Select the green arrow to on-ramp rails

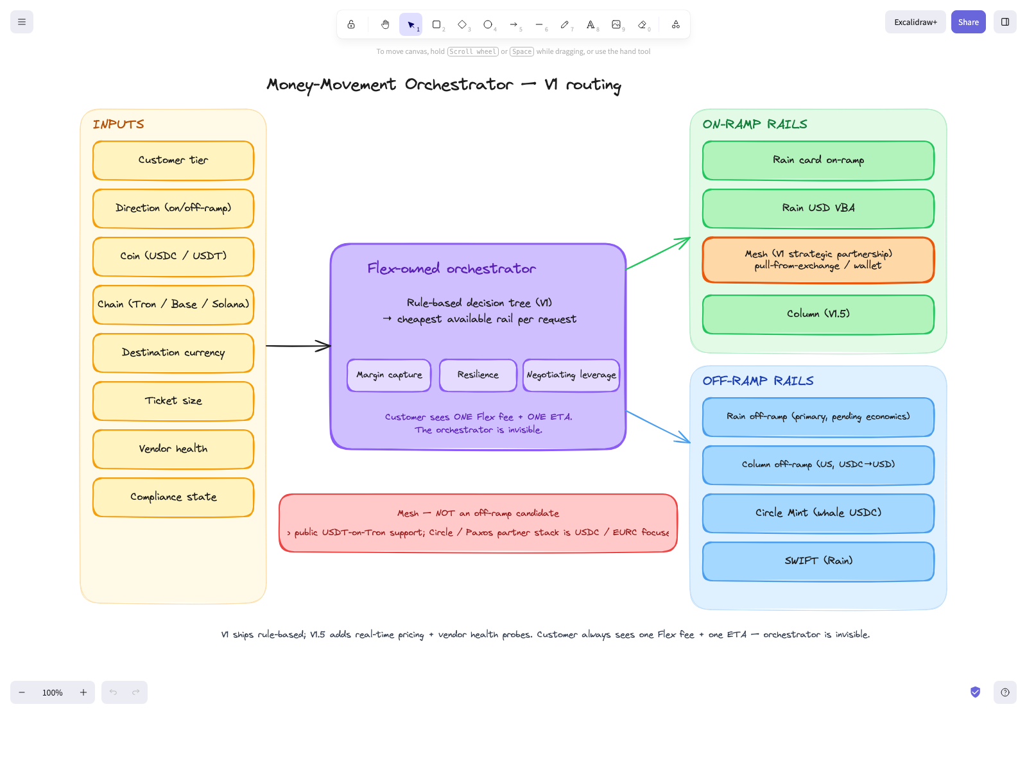[658, 253]
